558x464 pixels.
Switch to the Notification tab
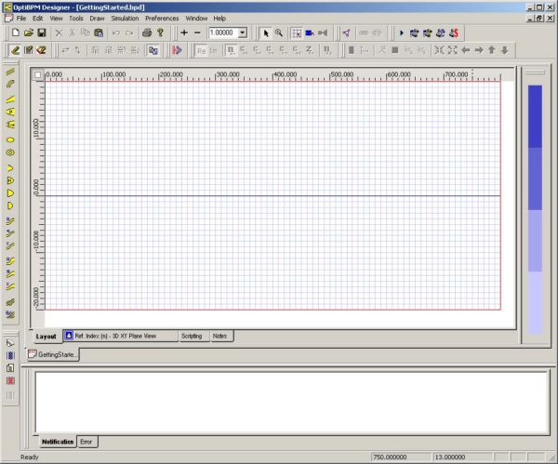[58, 442]
